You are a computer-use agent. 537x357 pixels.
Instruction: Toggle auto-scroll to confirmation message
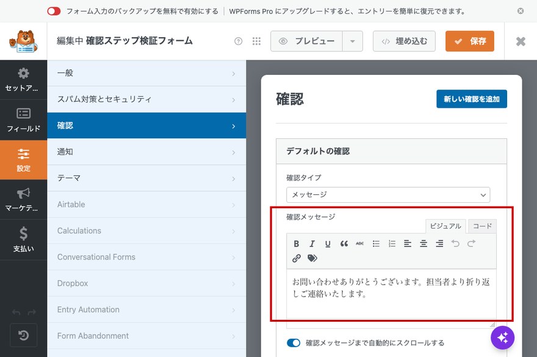pos(294,342)
